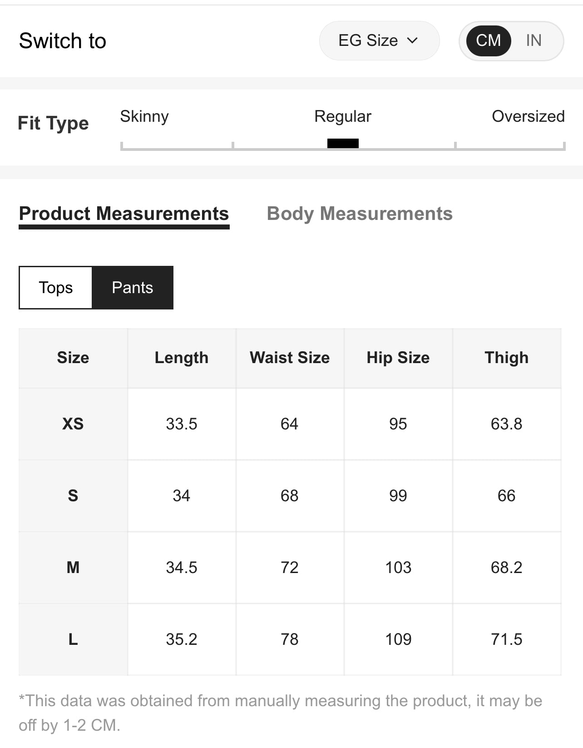Screen dimensions: 583x748
Task: Select the Tops button
Action: (x=56, y=288)
